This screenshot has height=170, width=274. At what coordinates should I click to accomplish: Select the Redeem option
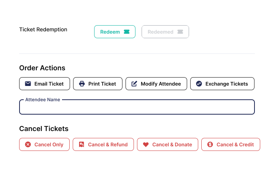(115, 32)
